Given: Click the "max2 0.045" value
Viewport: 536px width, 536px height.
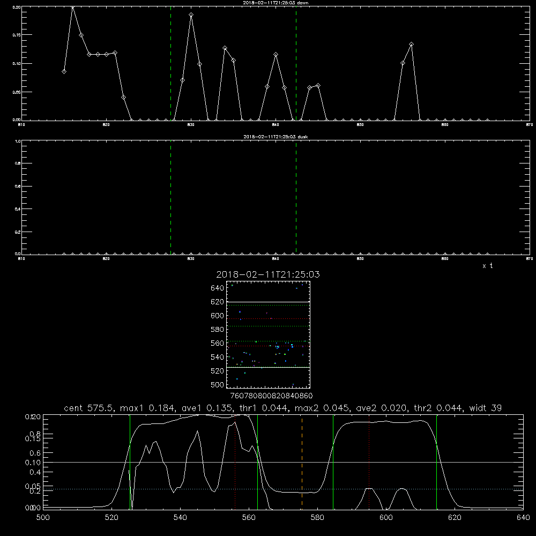Looking at the screenshot, I should [322, 408].
